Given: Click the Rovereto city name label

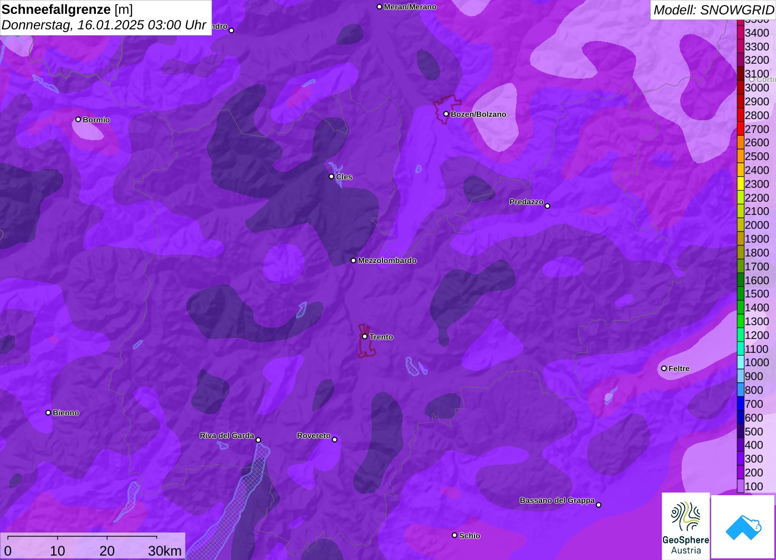Looking at the screenshot, I should pos(314,436).
